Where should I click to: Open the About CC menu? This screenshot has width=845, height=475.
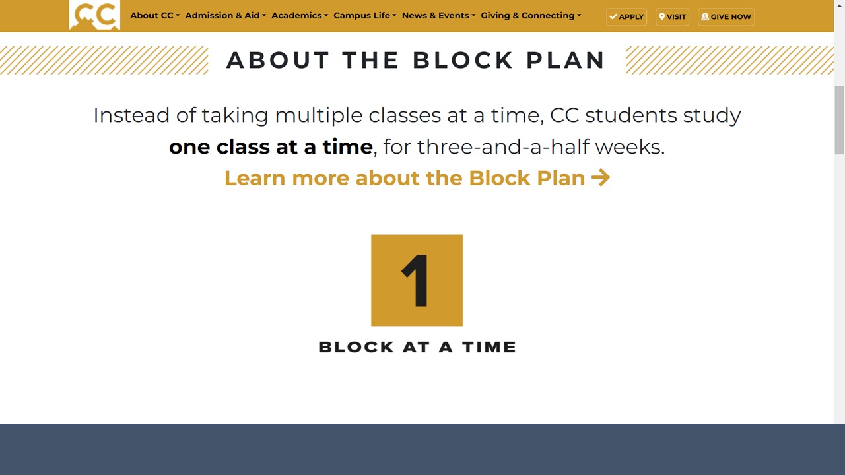click(154, 15)
